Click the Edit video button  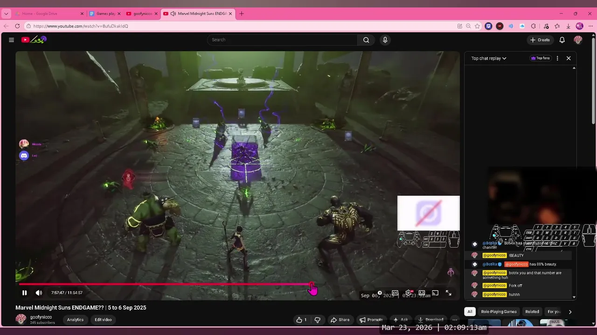103,320
